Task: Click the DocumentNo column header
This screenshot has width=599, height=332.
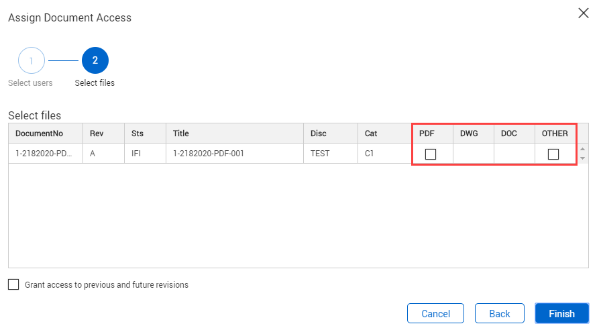Action: click(x=39, y=133)
